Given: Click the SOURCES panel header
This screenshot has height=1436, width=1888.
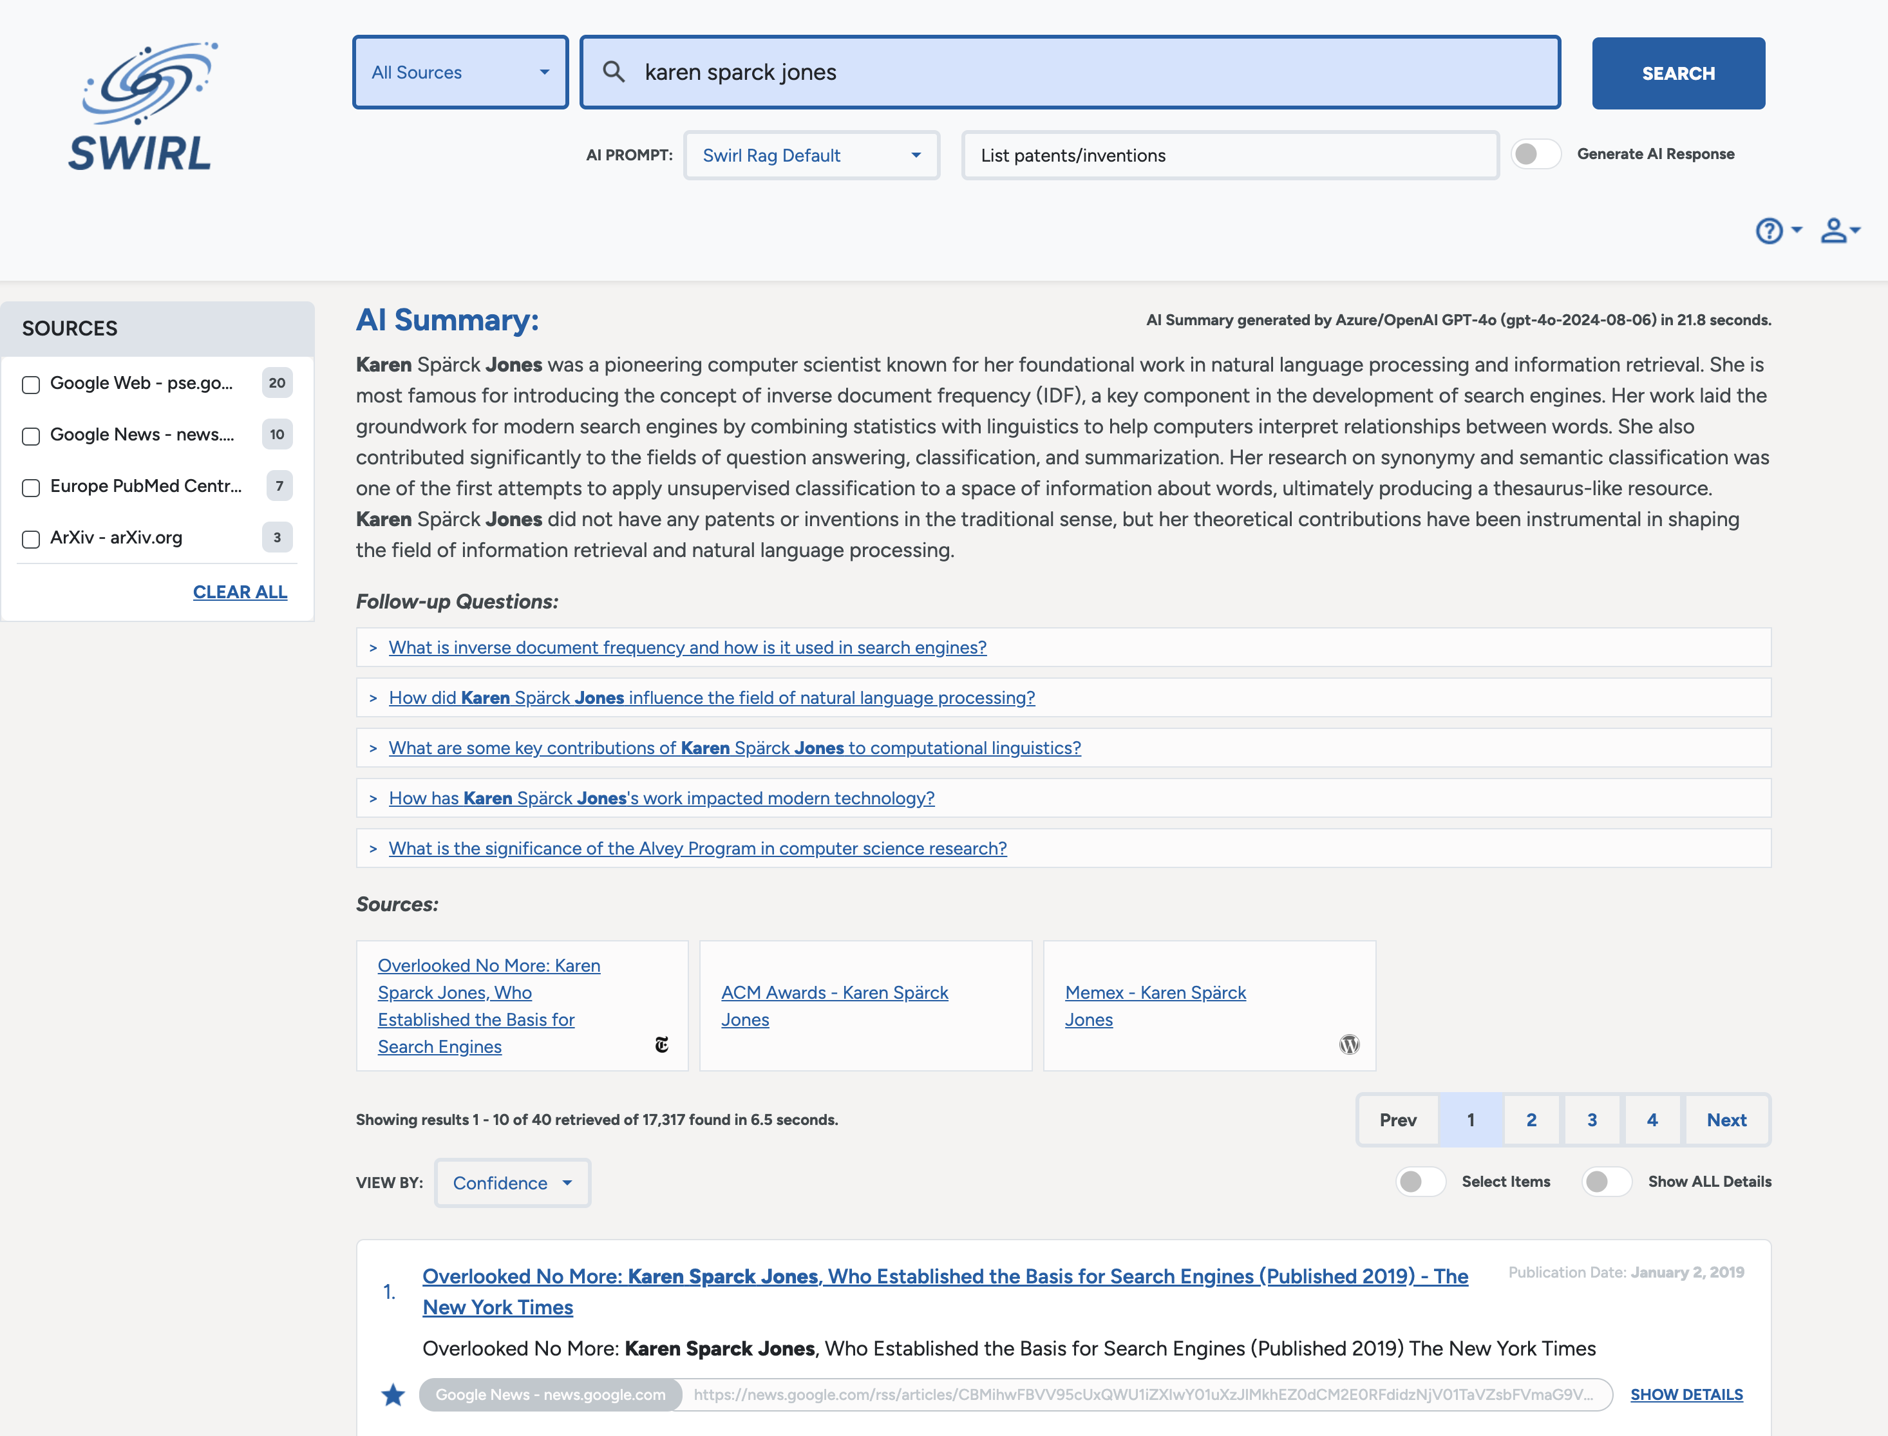Looking at the screenshot, I should pos(157,329).
